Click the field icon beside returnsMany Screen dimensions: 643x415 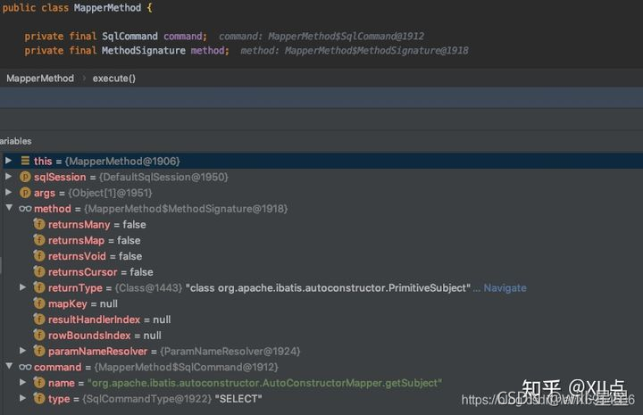39,224
